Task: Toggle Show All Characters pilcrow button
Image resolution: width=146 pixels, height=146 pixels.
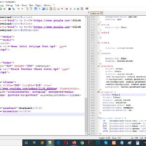Action: point(39,9)
